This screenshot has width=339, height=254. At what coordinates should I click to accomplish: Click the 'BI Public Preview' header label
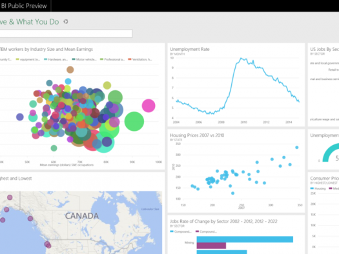tap(24, 6)
